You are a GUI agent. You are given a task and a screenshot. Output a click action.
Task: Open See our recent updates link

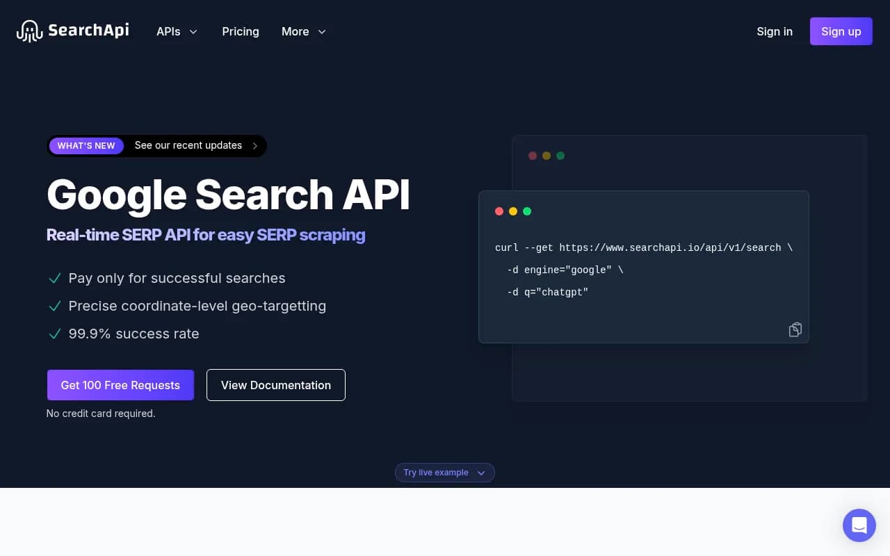tap(188, 145)
